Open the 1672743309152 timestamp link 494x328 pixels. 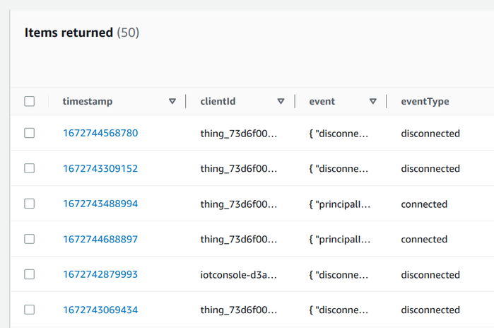pos(100,168)
